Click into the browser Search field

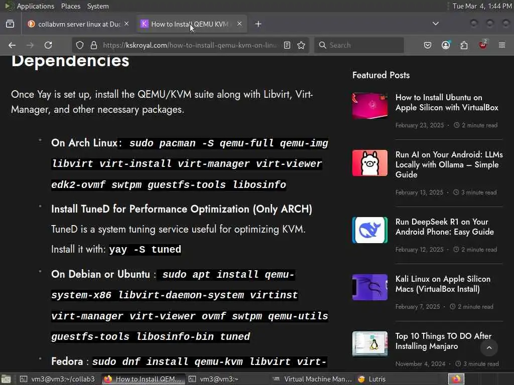(x=359, y=45)
